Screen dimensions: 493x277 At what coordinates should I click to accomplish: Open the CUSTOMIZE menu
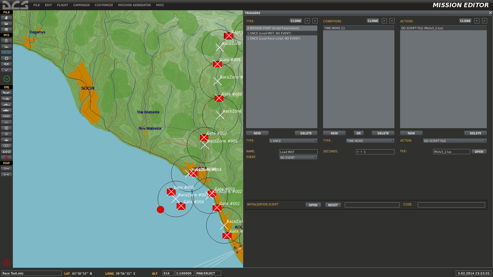point(104,5)
